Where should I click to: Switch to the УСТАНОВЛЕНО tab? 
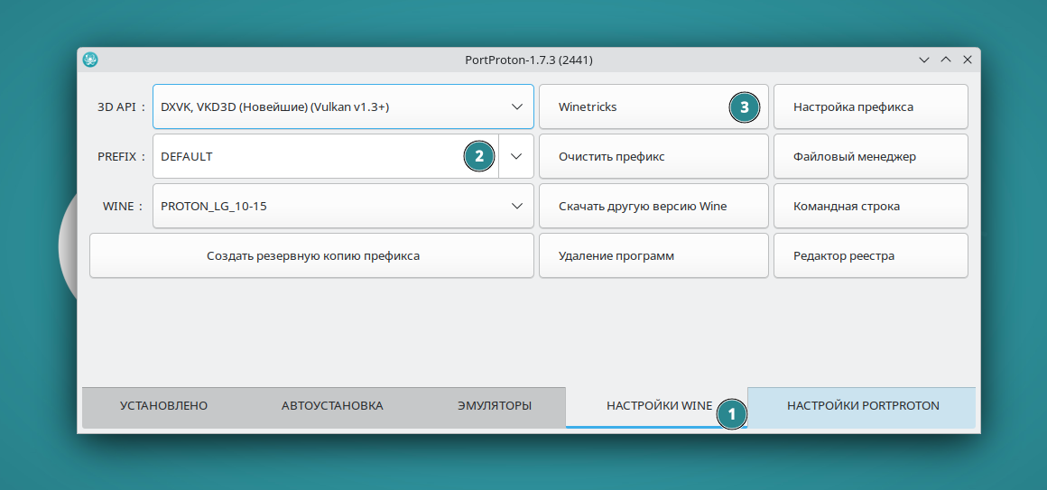click(163, 406)
